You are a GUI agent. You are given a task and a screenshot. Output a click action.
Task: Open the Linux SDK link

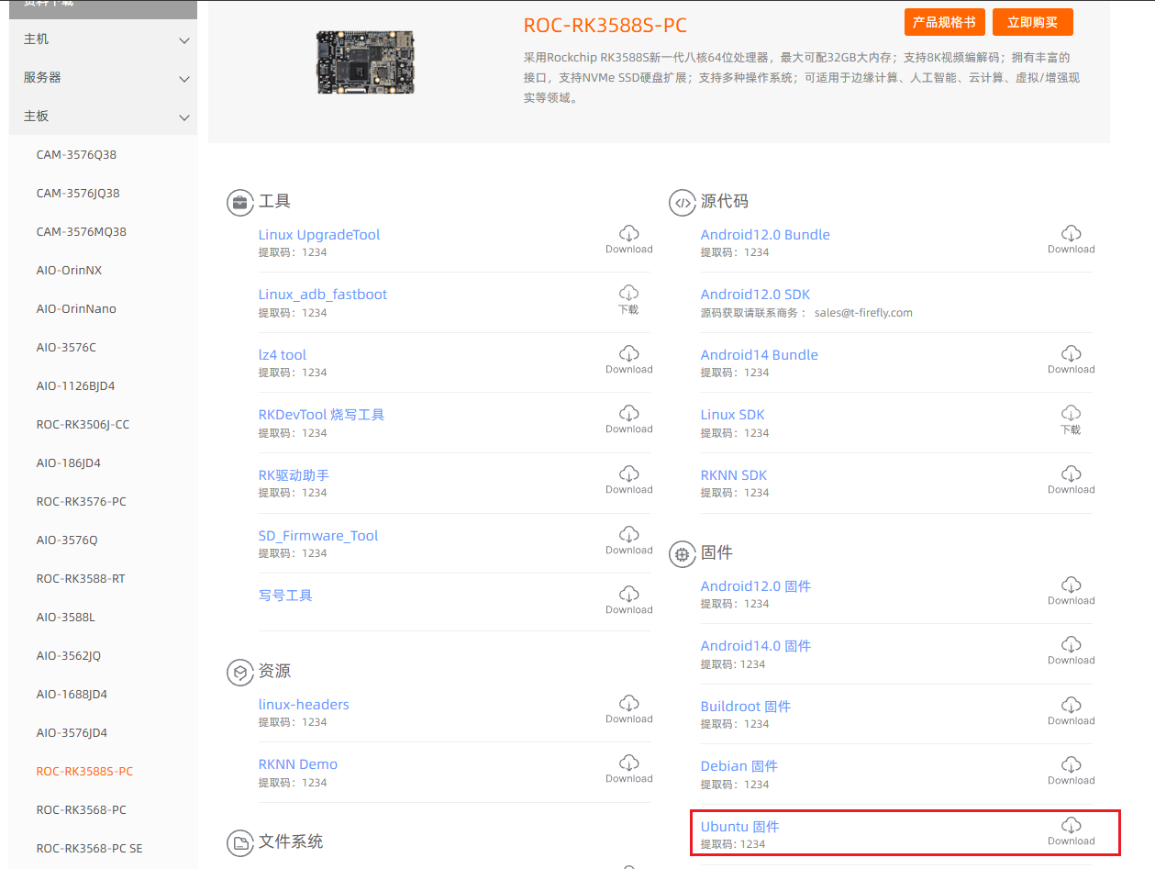point(733,415)
